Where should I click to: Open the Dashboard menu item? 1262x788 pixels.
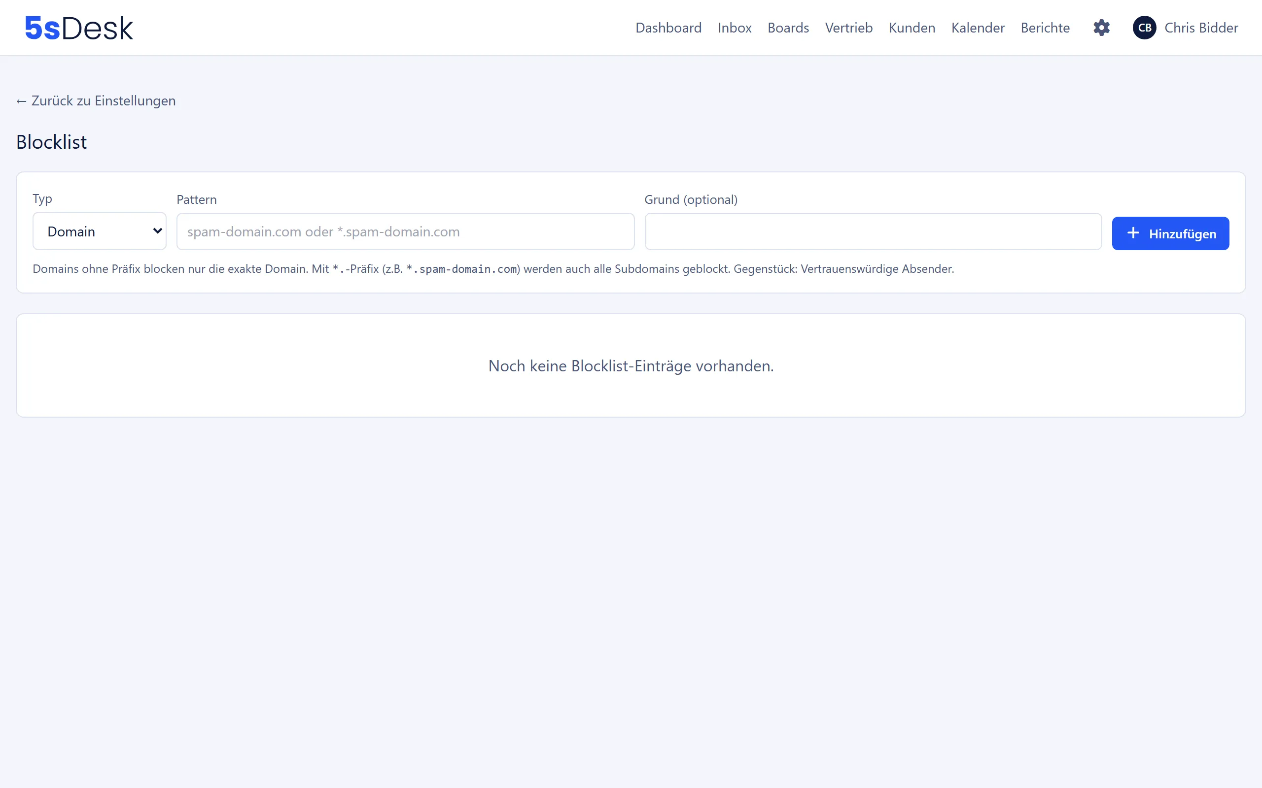(x=668, y=28)
